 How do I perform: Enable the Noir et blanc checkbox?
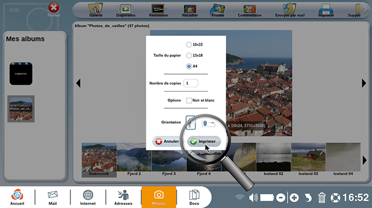[189, 100]
